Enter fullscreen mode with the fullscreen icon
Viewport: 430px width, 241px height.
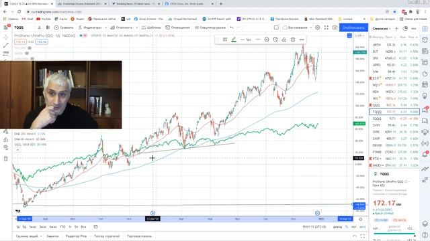click(327, 27)
